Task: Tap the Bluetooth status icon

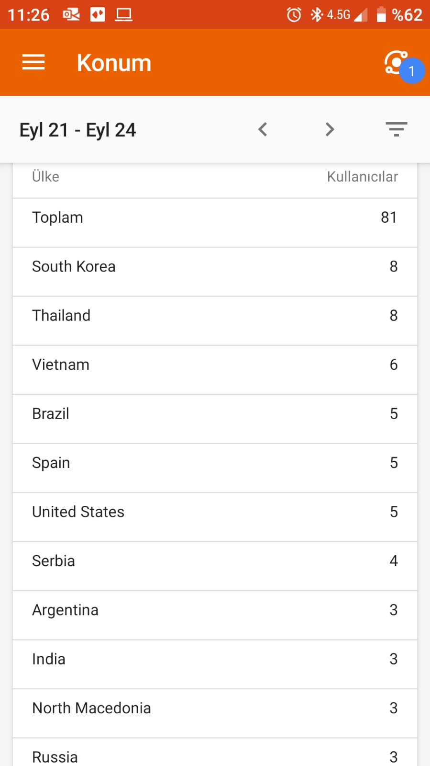Action: (316, 15)
